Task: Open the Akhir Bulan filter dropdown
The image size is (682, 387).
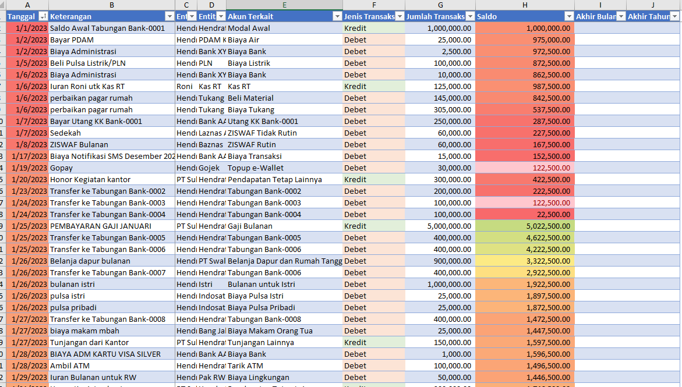Action: click(x=621, y=16)
